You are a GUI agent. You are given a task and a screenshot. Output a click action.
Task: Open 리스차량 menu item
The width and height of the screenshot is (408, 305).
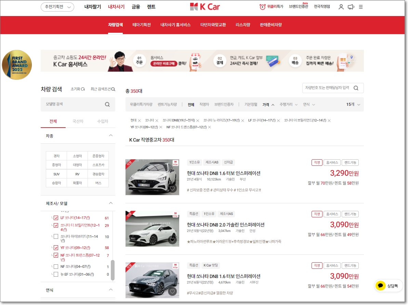(243, 25)
